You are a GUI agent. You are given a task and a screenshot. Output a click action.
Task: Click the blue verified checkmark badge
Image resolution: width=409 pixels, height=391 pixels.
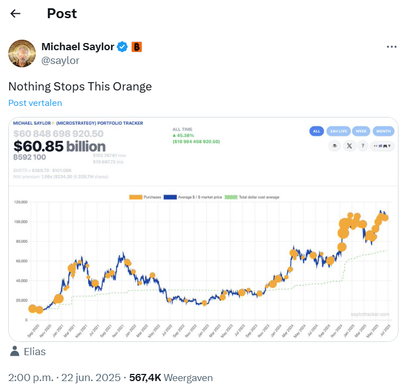(122, 47)
